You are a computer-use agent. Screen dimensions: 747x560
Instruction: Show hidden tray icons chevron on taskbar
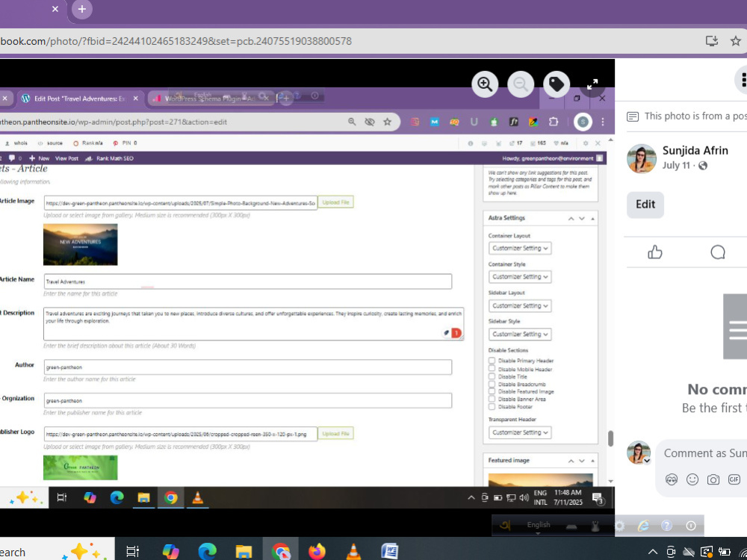653,553
